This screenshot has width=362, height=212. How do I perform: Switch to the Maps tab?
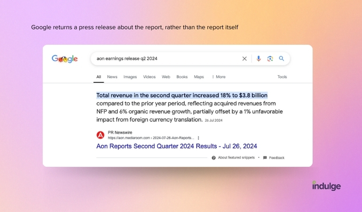pyautogui.click(x=199, y=77)
